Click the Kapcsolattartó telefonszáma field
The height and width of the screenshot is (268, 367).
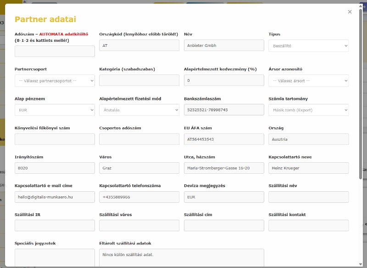tap(139, 197)
